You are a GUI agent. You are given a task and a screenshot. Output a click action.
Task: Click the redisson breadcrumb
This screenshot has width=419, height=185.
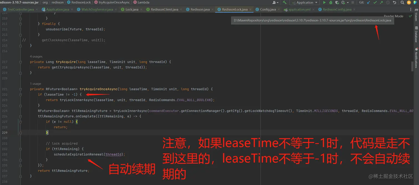(58, 2)
